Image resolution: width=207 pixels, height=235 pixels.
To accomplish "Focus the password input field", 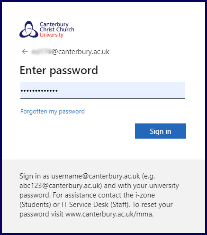I will click(103, 90).
